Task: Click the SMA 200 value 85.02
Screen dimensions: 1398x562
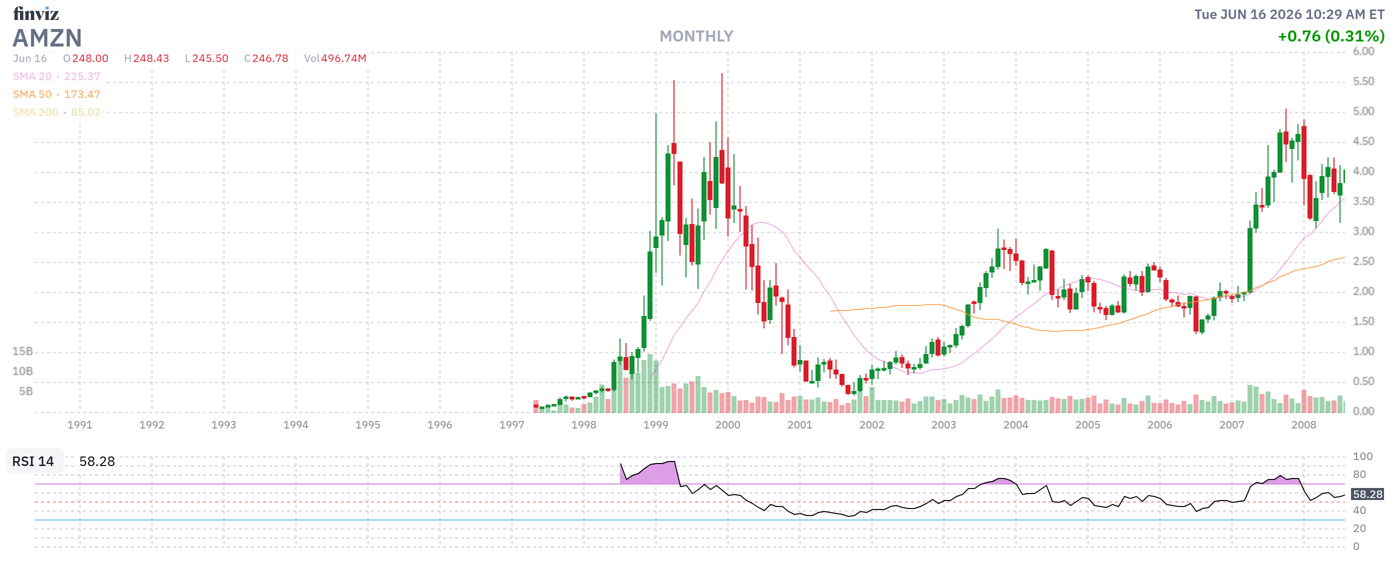Action: coord(85,112)
